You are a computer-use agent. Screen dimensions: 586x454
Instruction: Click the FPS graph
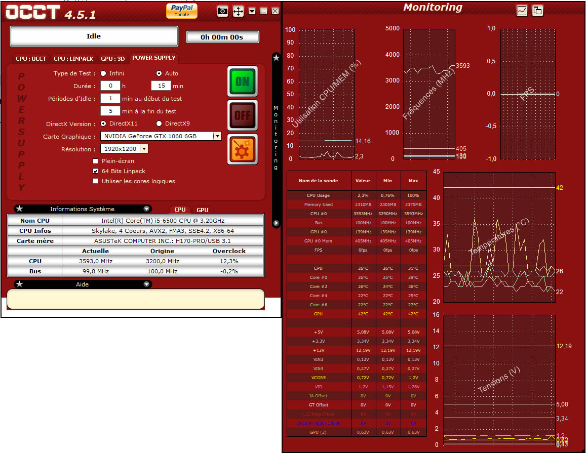tap(528, 94)
